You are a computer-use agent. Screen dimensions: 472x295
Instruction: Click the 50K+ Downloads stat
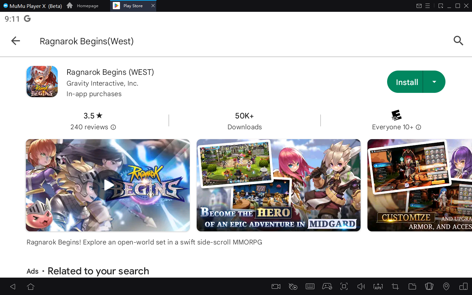coord(245,121)
